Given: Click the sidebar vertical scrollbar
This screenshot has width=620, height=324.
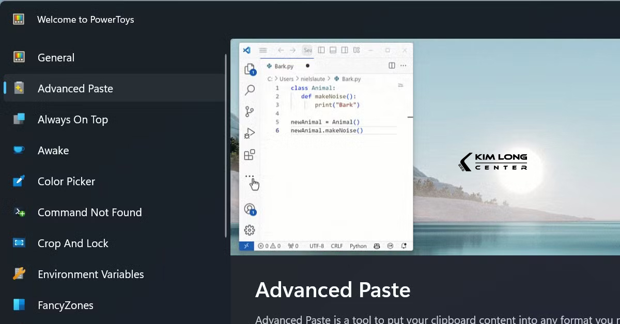Looking at the screenshot, I should click(x=226, y=144).
